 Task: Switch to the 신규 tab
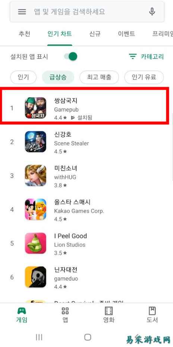(95, 34)
